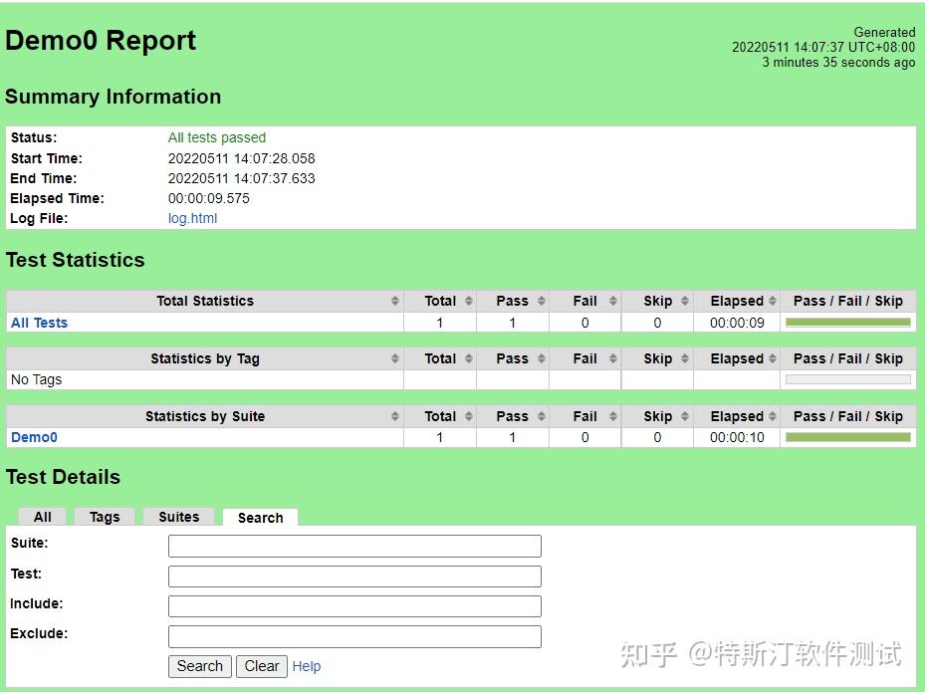Sort Statistics by Suite table Elapsed arrow
Image resolution: width=925 pixels, height=692 pixels.
[773, 416]
